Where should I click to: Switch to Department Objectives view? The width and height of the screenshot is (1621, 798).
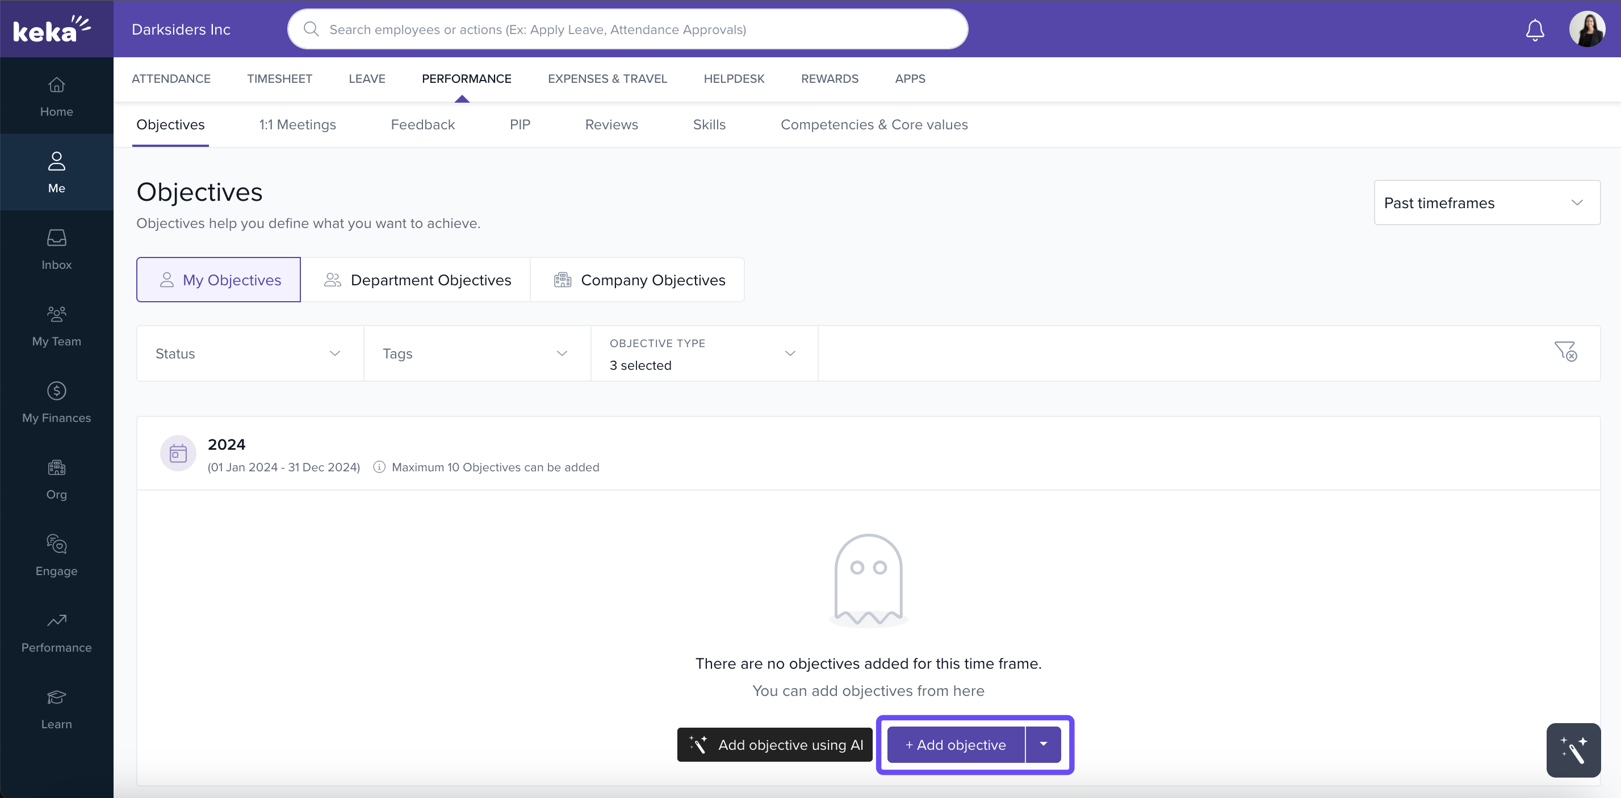point(416,280)
